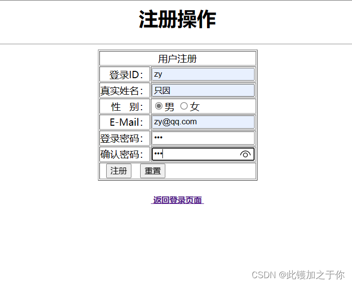Click the 登录ID: label
This screenshot has height=284, width=352.
(126, 75)
